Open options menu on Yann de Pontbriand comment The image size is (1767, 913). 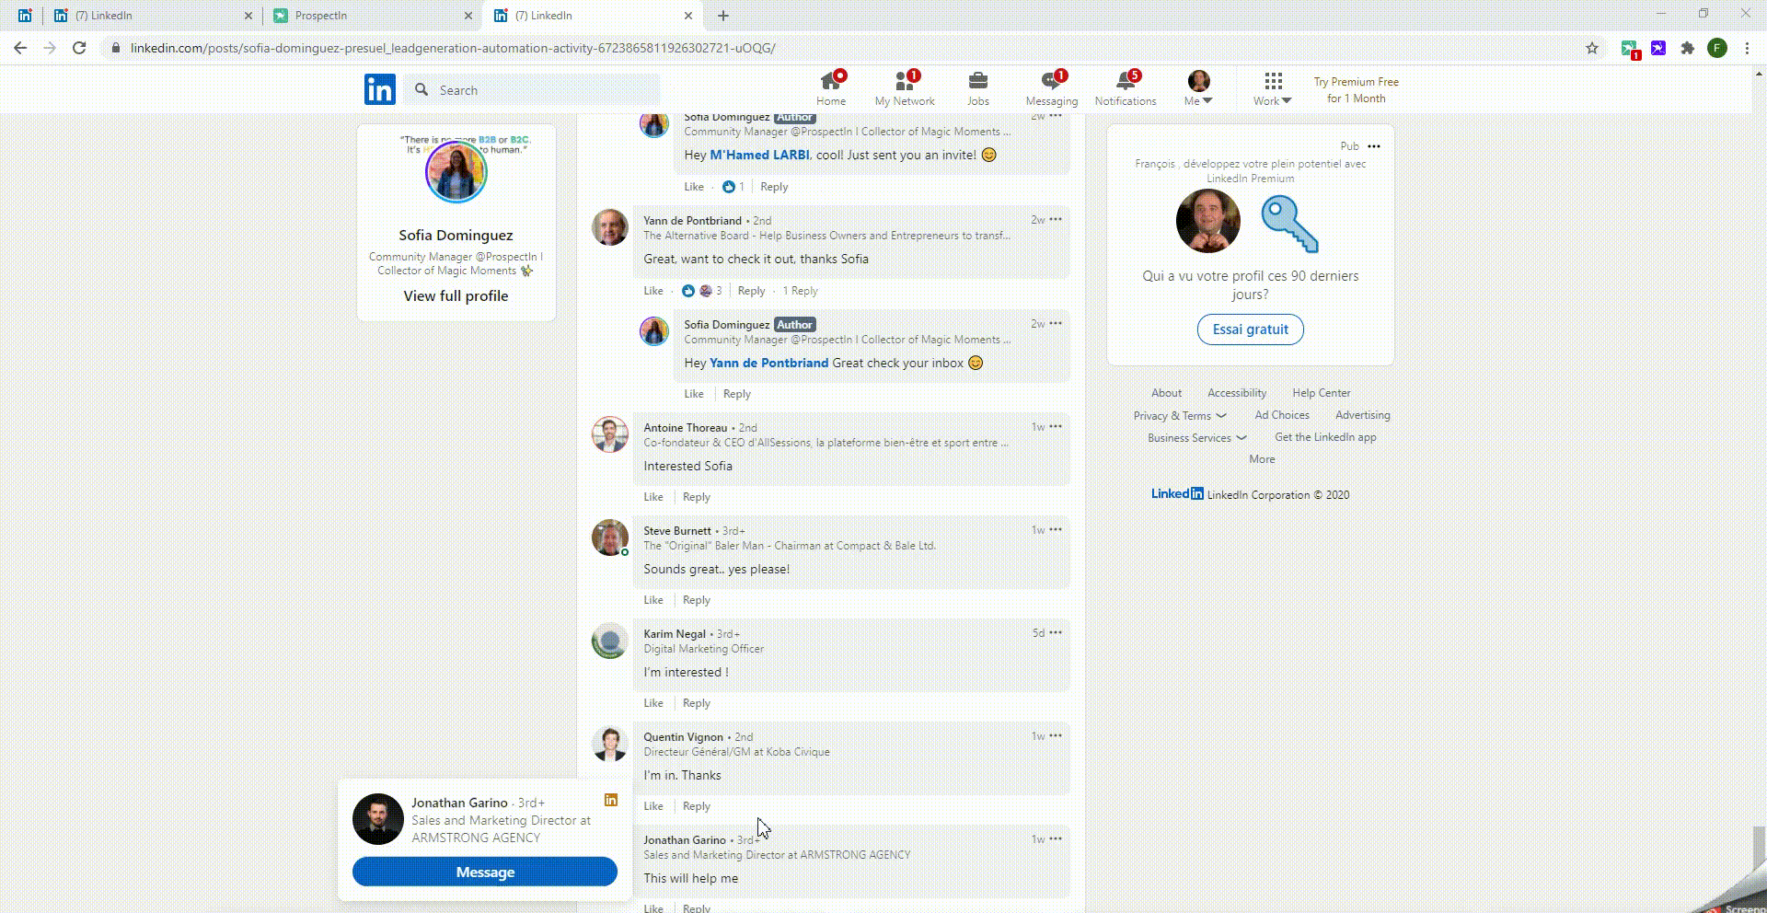1056,219
